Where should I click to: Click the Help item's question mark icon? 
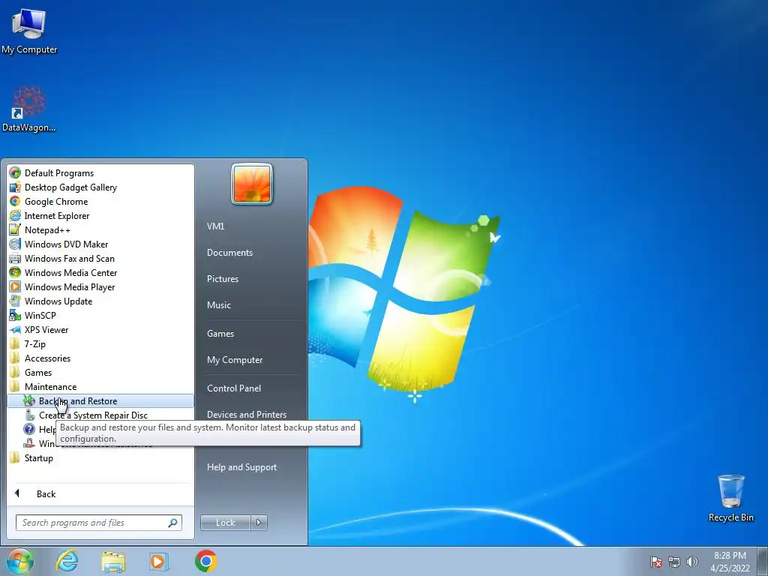pyautogui.click(x=29, y=429)
